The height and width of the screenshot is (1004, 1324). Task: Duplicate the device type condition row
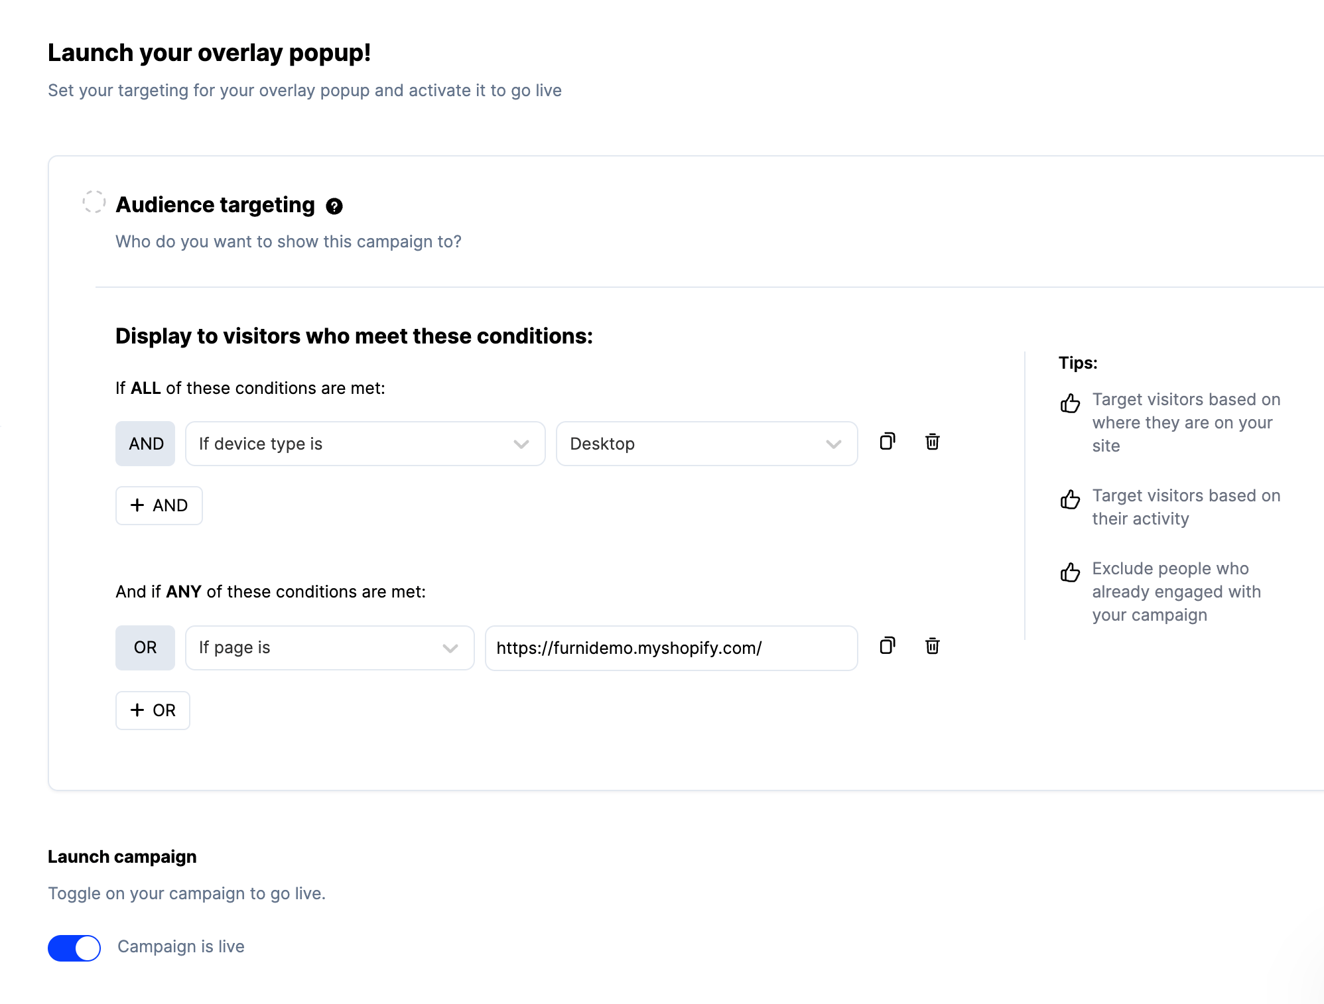(888, 442)
